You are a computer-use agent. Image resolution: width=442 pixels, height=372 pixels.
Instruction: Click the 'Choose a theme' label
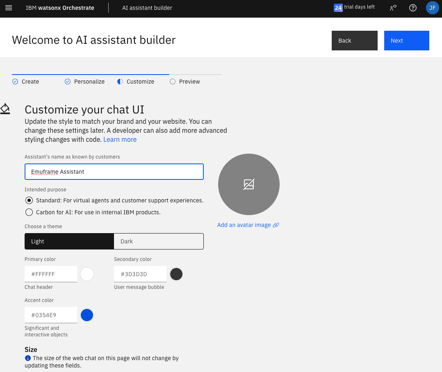coord(43,227)
